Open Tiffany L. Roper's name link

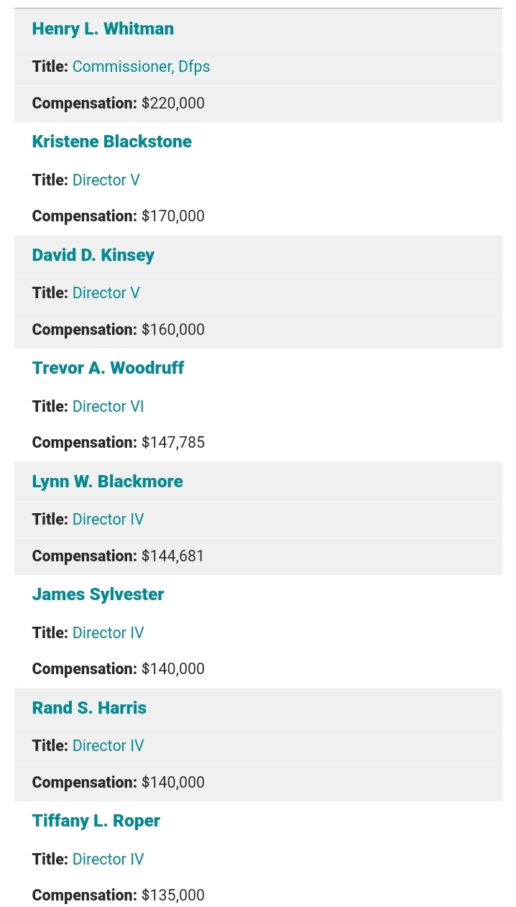pos(96,821)
